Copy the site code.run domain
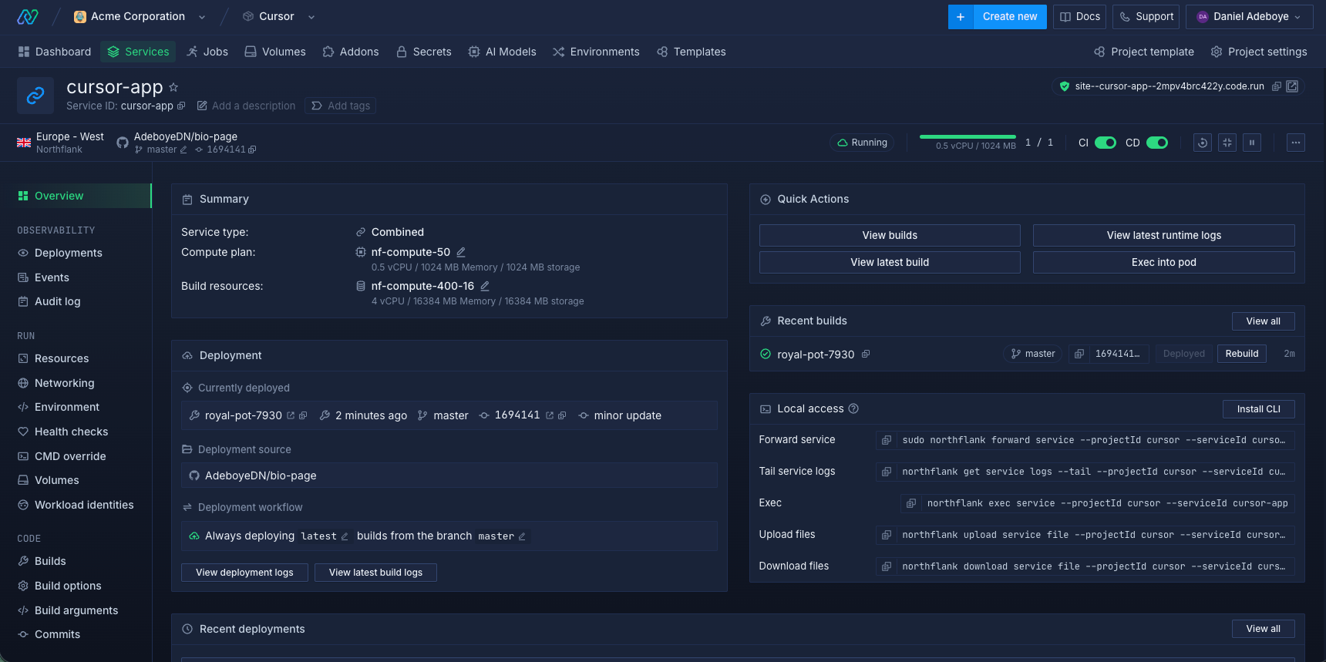 pos(1277,86)
